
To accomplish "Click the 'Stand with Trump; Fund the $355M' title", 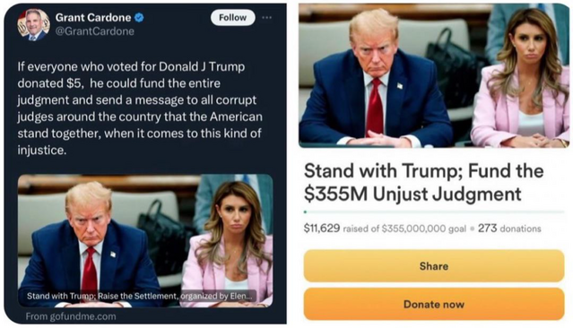I will coord(423,182).
